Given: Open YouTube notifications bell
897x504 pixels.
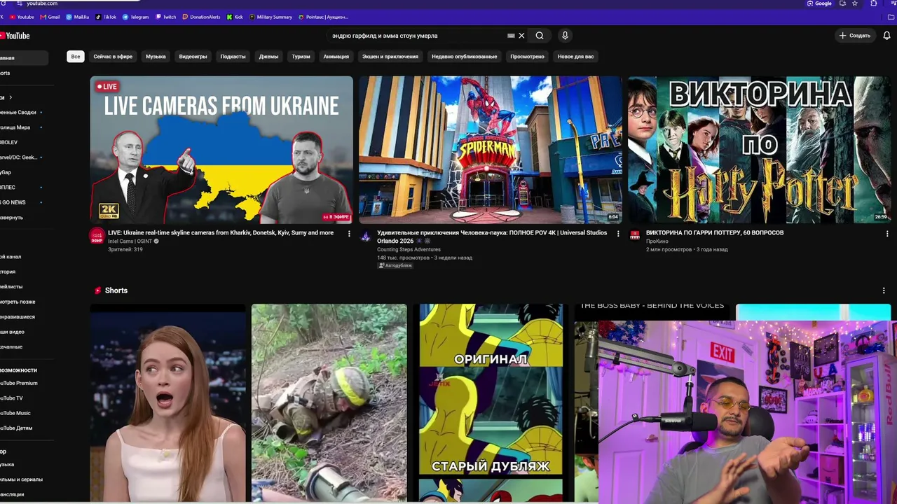Looking at the screenshot, I should 886,36.
